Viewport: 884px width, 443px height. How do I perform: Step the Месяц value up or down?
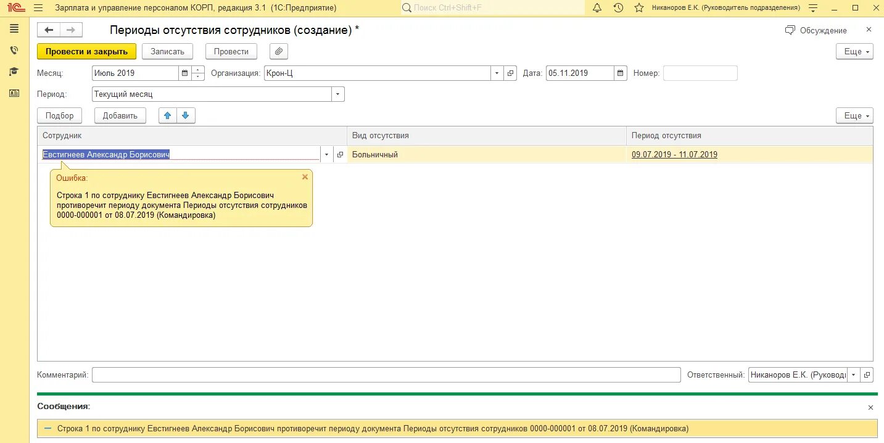(x=198, y=73)
